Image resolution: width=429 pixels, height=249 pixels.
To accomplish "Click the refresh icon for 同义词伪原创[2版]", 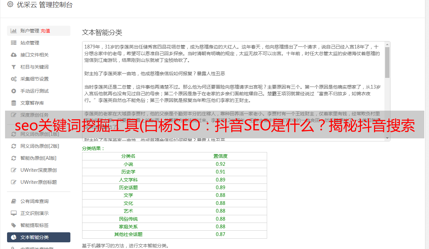I will [x=14, y=146].
